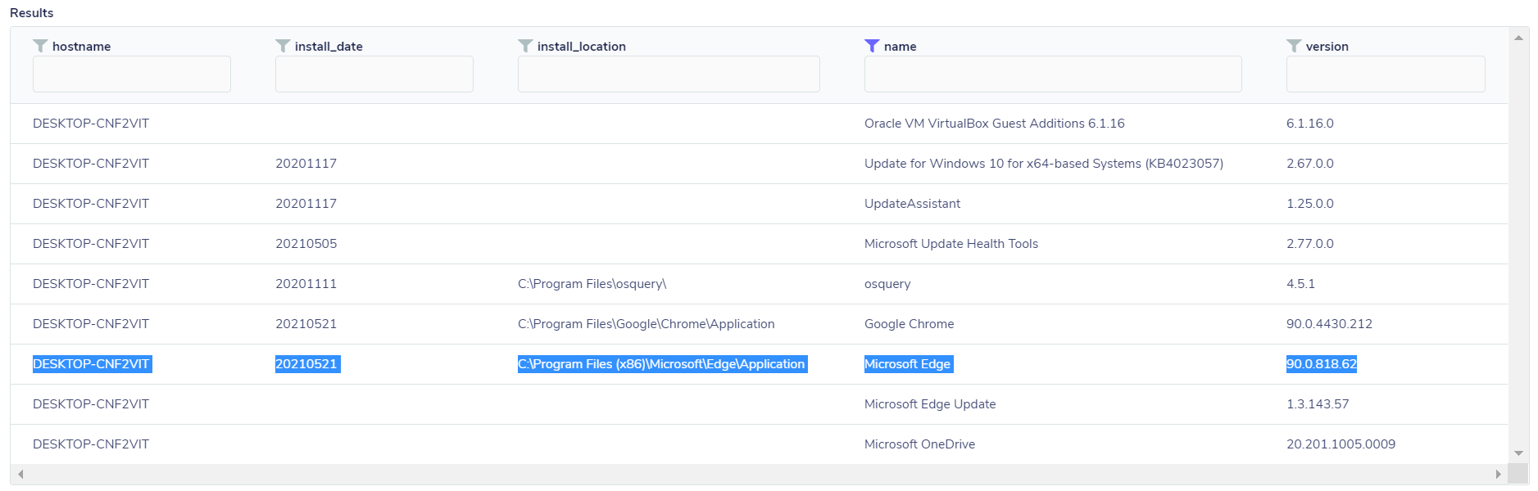The image size is (1538, 491).
Task: Click the install_date column filter icon
Action: 283,46
